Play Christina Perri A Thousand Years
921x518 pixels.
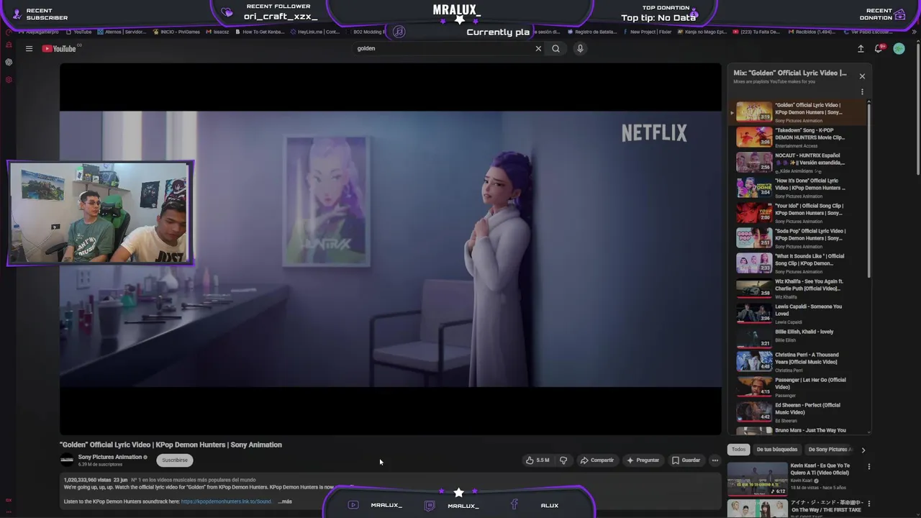point(798,361)
